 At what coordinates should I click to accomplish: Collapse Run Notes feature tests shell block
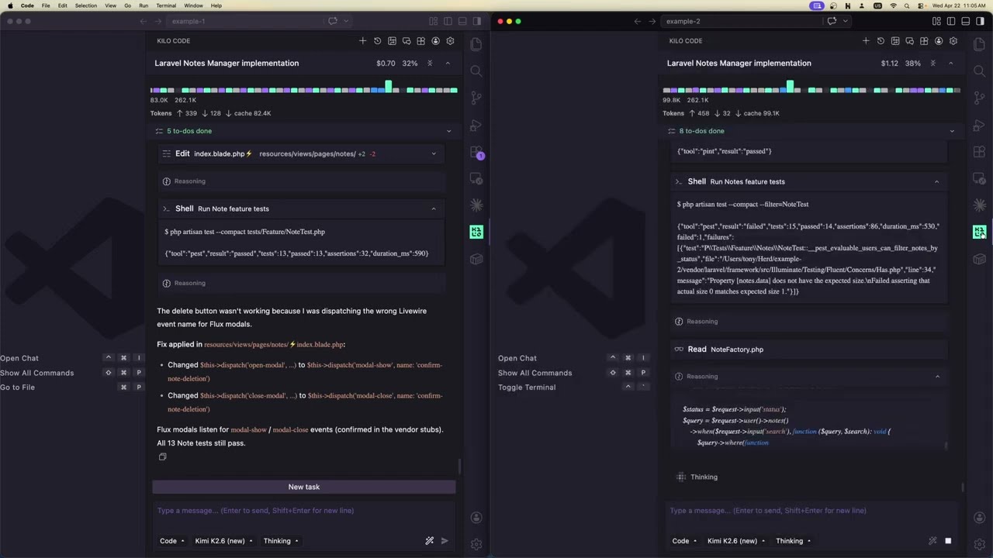tap(809, 181)
